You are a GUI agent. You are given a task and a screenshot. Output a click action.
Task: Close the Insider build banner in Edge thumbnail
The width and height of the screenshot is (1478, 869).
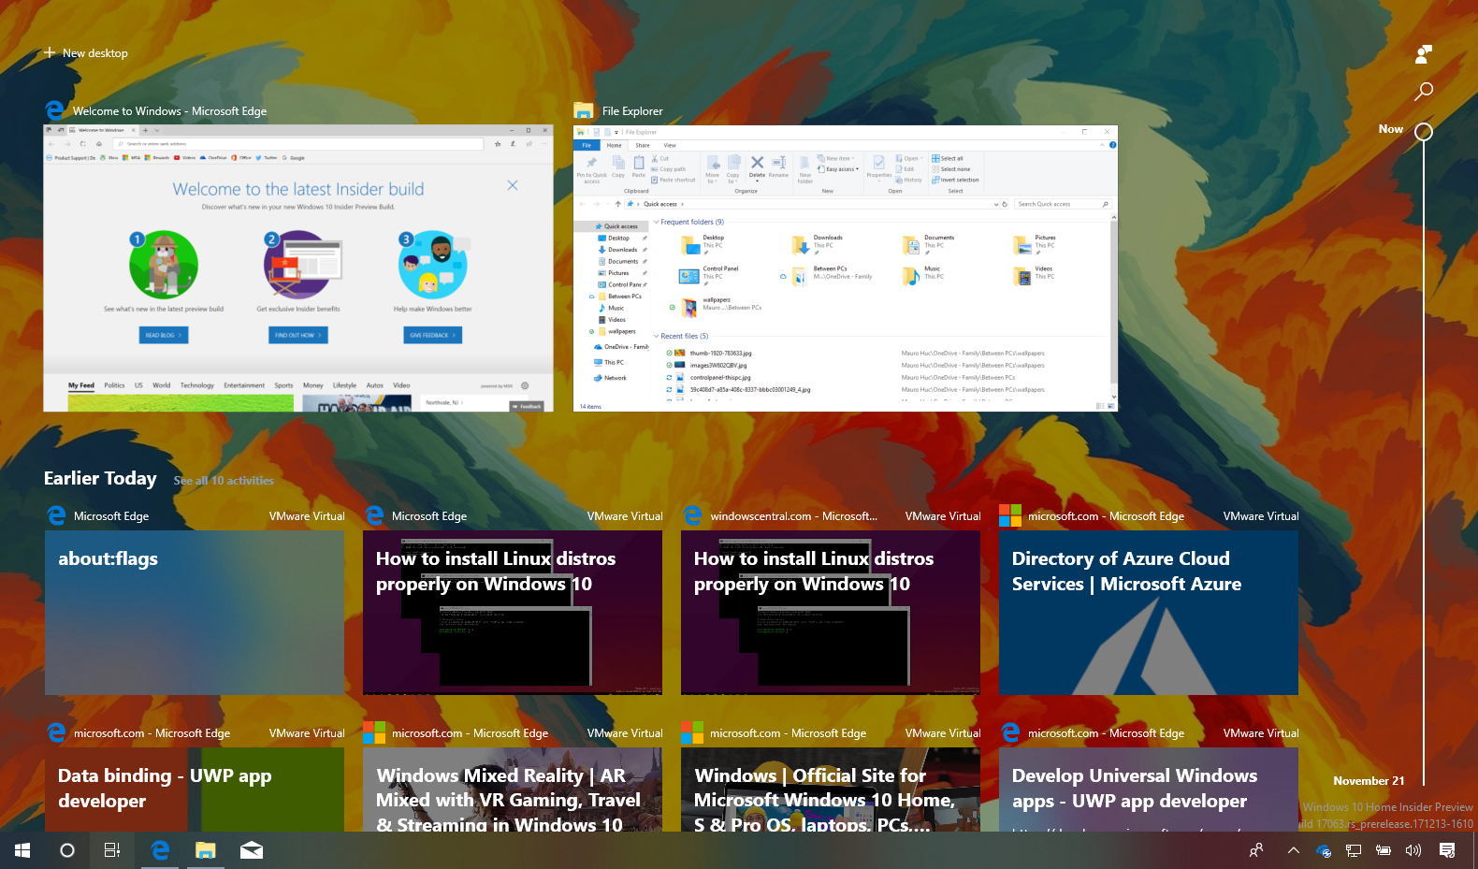[x=513, y=185]
